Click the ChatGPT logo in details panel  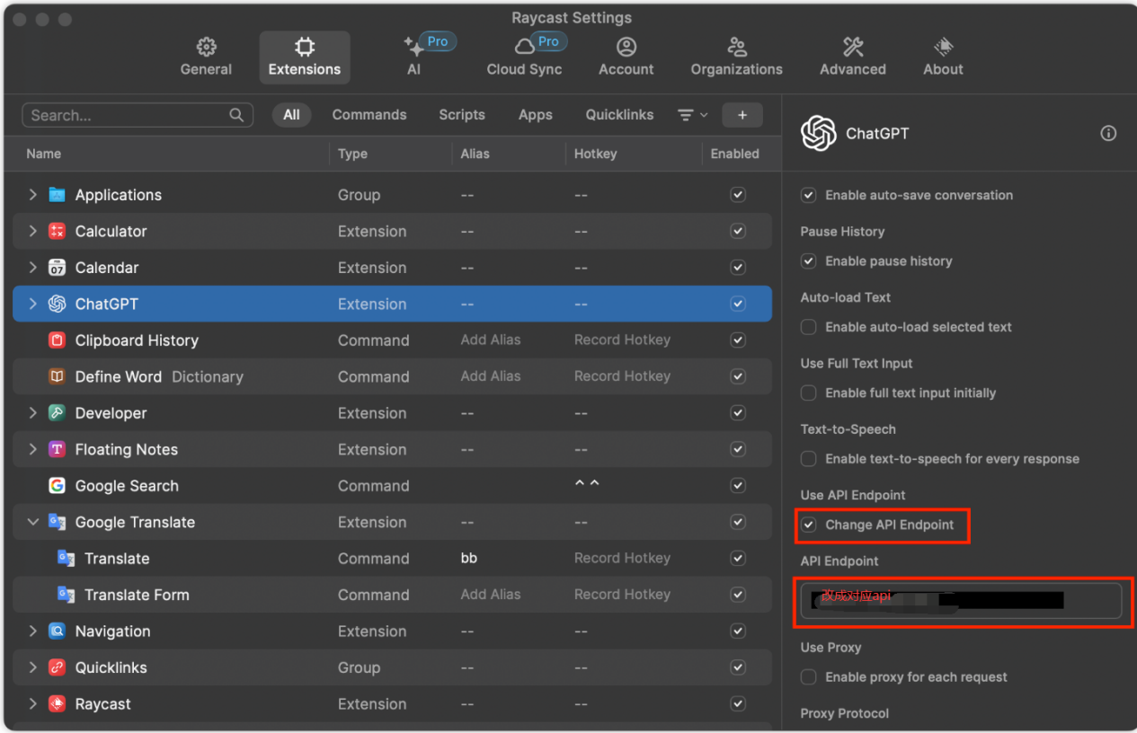[819, 134]
